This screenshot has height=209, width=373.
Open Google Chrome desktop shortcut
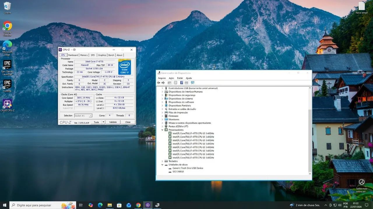pyautogui.click(x=7, y=29)
